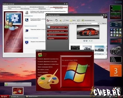The height and width of the screenshot is (98, 123).
Task: Click the undo circular arrow toolbar icon
Action: (x=56, y=20)
